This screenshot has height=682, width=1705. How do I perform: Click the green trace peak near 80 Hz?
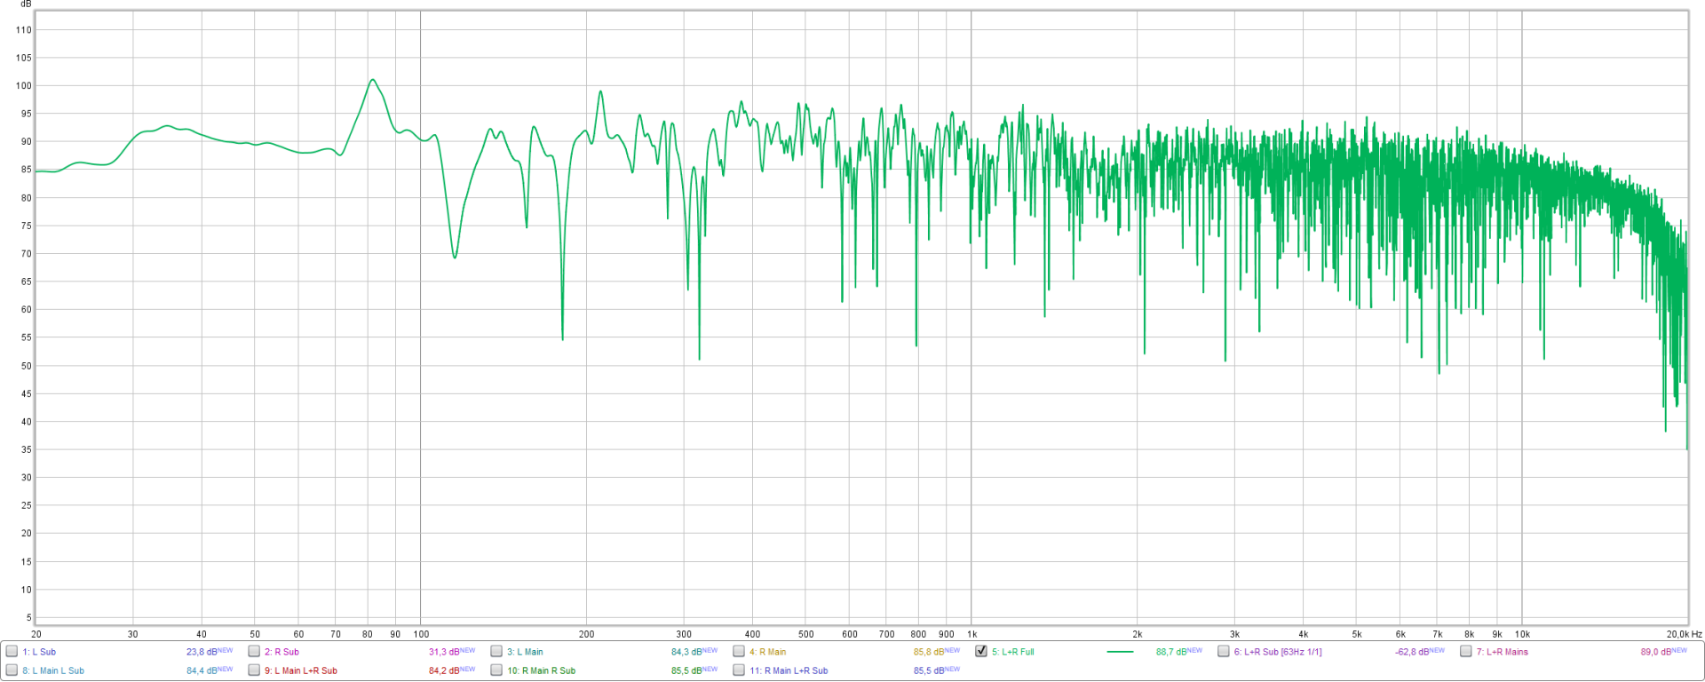coord(373,80)
